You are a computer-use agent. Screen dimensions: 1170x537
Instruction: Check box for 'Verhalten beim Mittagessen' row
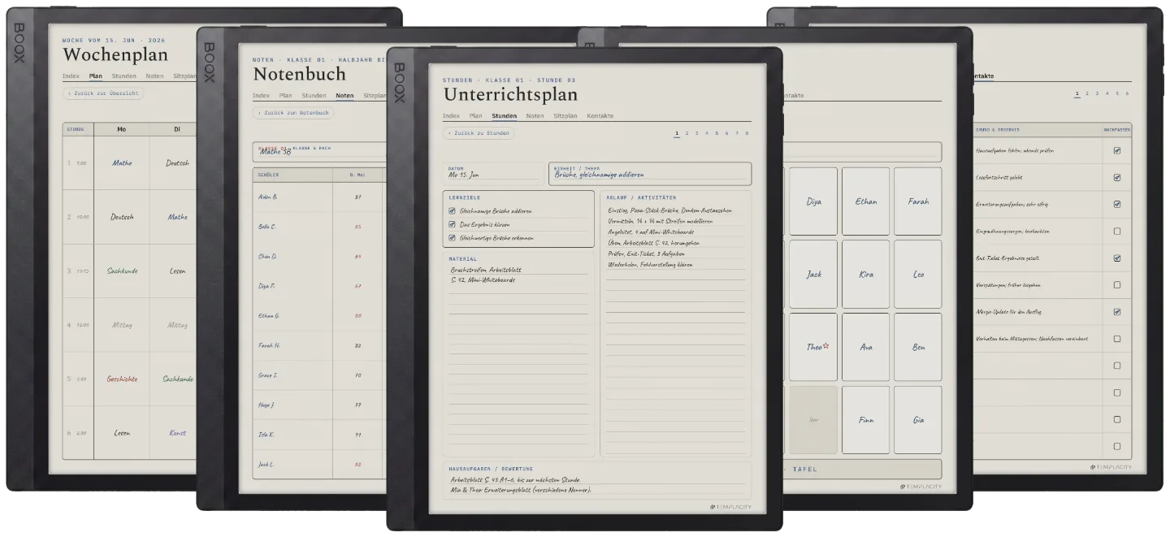tap(1116, 339)
